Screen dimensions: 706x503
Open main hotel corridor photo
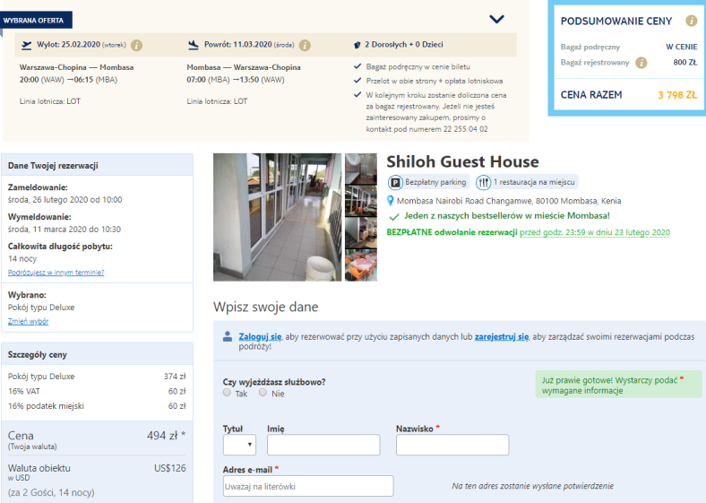[x=278, y=217]
